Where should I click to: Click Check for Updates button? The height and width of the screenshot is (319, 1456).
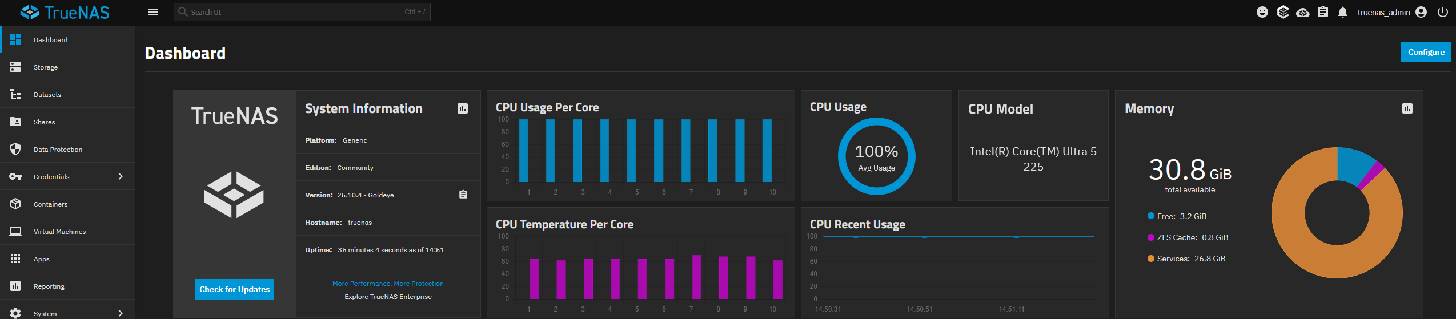(x=234, y=289)
